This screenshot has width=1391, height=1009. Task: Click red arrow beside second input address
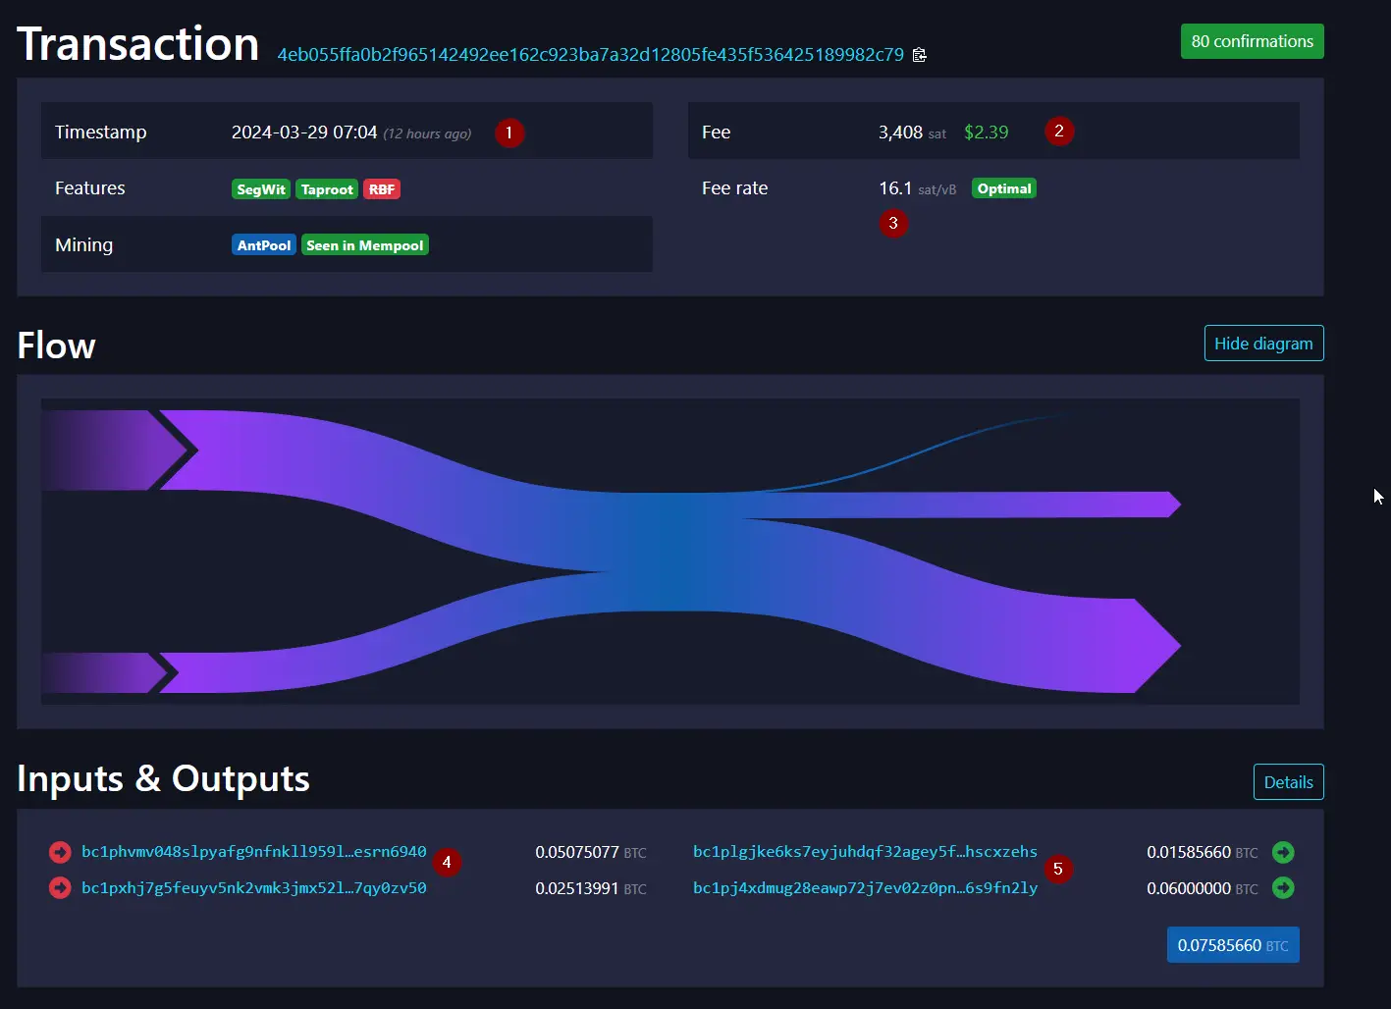click(60, 888)
